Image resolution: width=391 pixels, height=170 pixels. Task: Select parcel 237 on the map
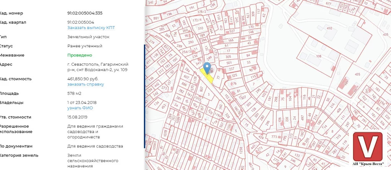click(231, 69)
